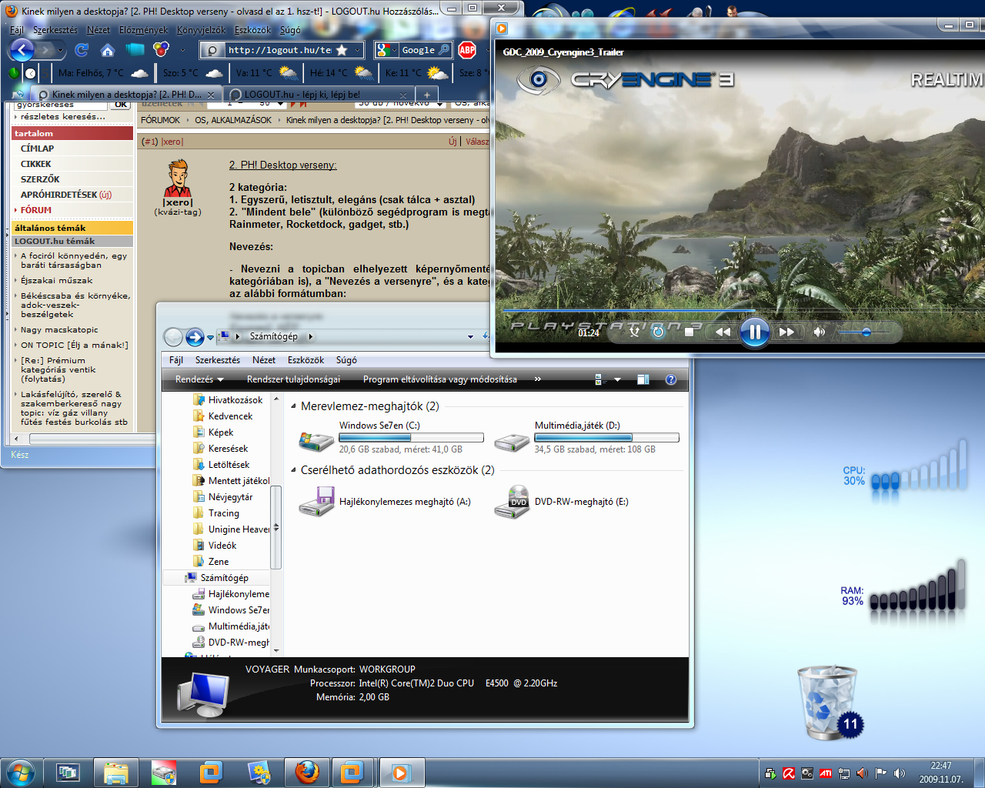Screen dimensions: 985x788
Task: Mute the media player sound
Action: coord(820,332)
